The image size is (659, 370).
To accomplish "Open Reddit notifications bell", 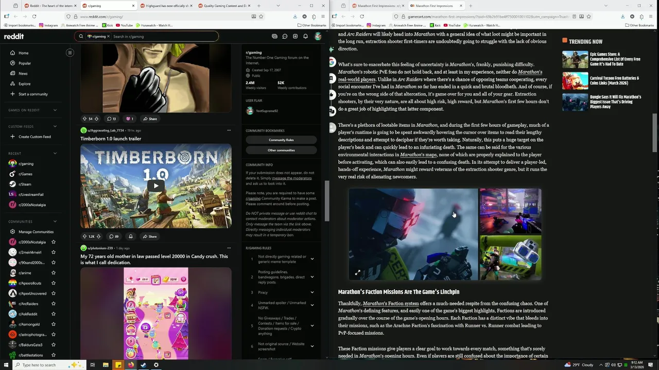I will pyautogui.click(x=305, y=36).
